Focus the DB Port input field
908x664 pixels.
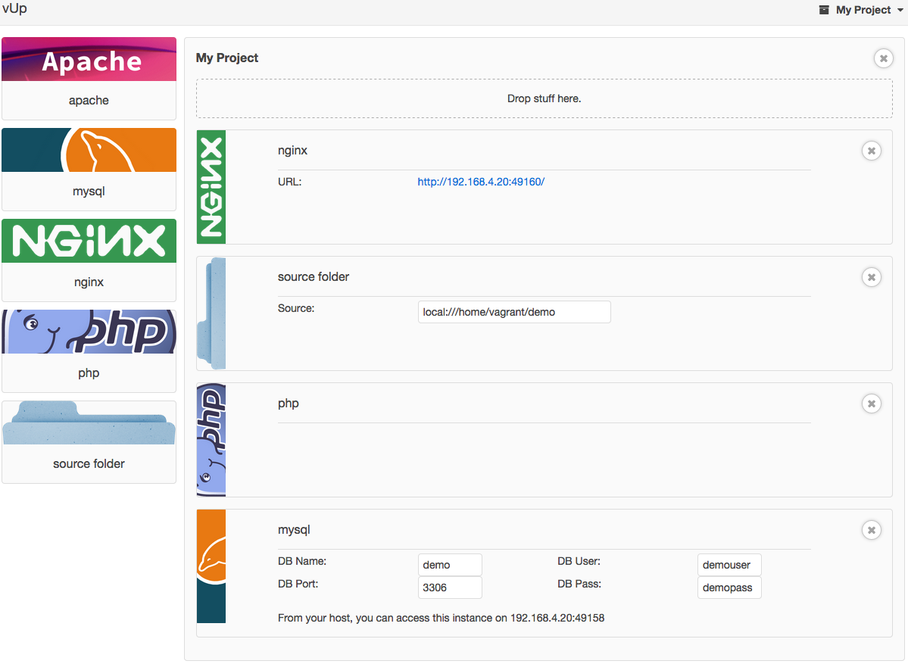pyautogui.click(x=450, y=588)
